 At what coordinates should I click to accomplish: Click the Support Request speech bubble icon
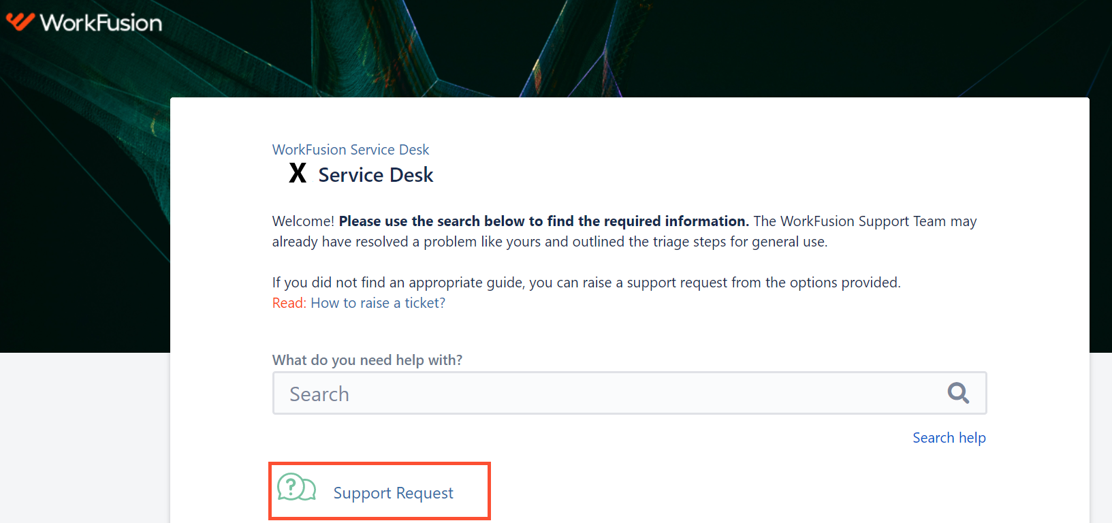[297, 488]
